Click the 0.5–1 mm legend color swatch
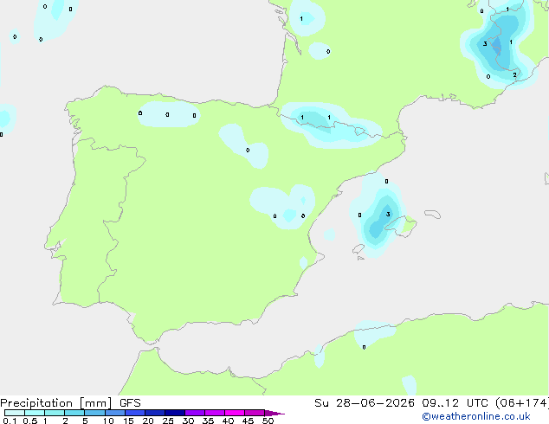 [35, 413]
